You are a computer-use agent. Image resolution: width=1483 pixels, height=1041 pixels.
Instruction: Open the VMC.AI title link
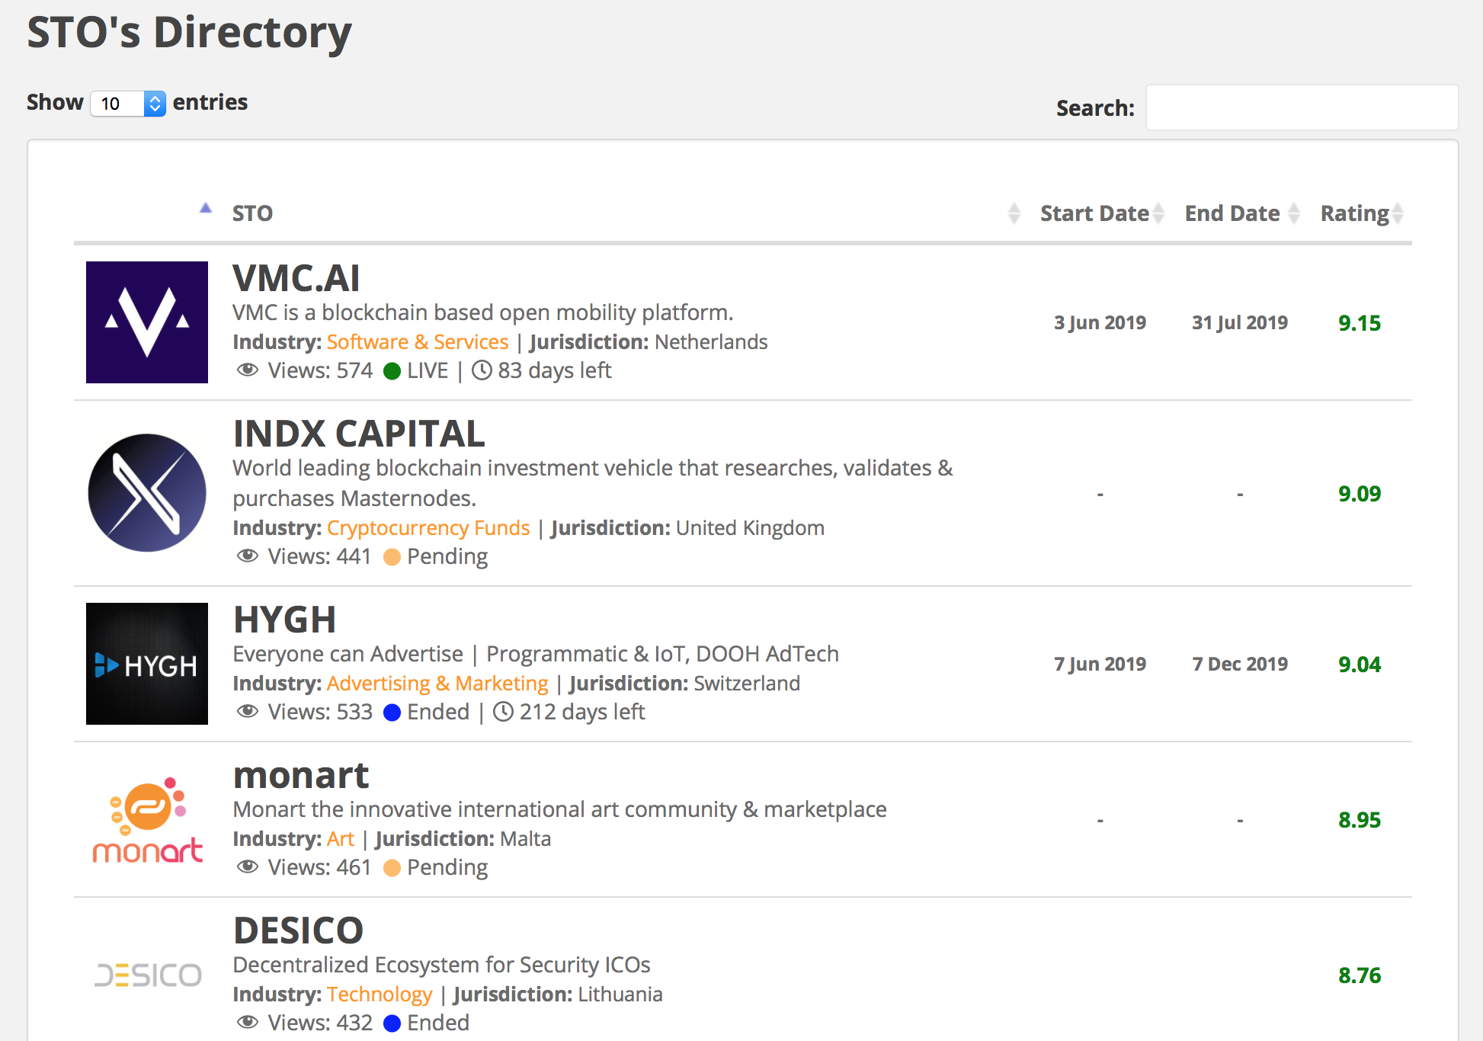296,278
